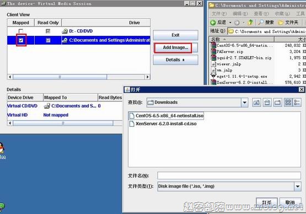Select vm.jnlp in Explorer
Image resolution: width=306 pixels, height=214 pixels.
(x=222, y=70)
